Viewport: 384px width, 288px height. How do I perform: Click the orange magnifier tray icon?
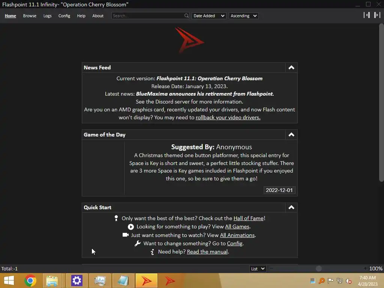[x=322, y=280]
